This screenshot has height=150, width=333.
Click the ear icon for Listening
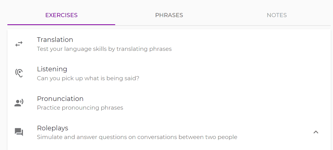pos(19,73)
